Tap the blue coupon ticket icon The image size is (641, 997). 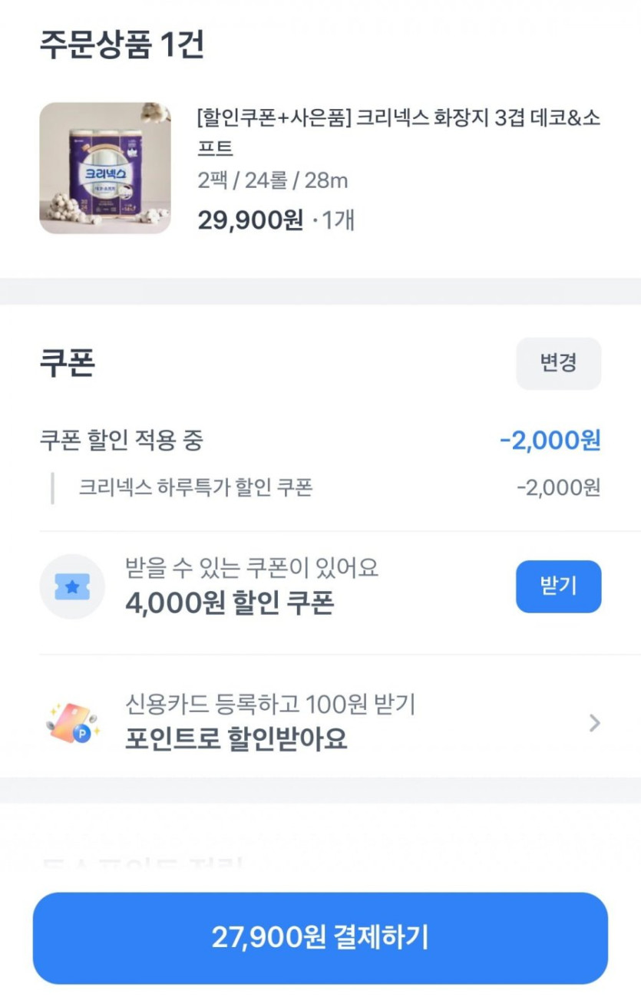72,587
